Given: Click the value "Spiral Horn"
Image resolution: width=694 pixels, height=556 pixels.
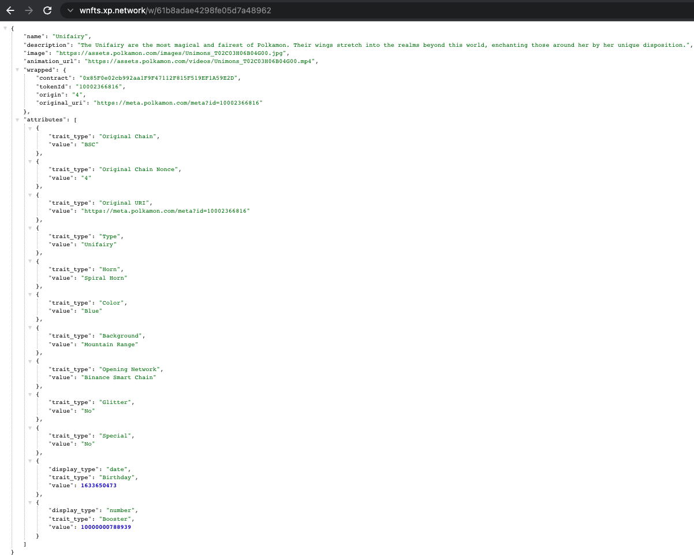Looking at the screenshot, I should tap(104, 278).
